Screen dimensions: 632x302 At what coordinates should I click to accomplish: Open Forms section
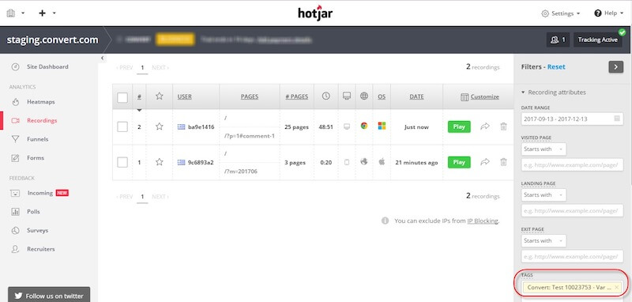click(x=36, y=158)
